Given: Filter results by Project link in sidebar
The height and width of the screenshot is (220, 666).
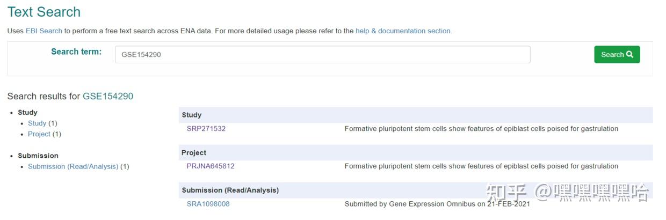Looking at the screenshot, I should coord(39,134).
